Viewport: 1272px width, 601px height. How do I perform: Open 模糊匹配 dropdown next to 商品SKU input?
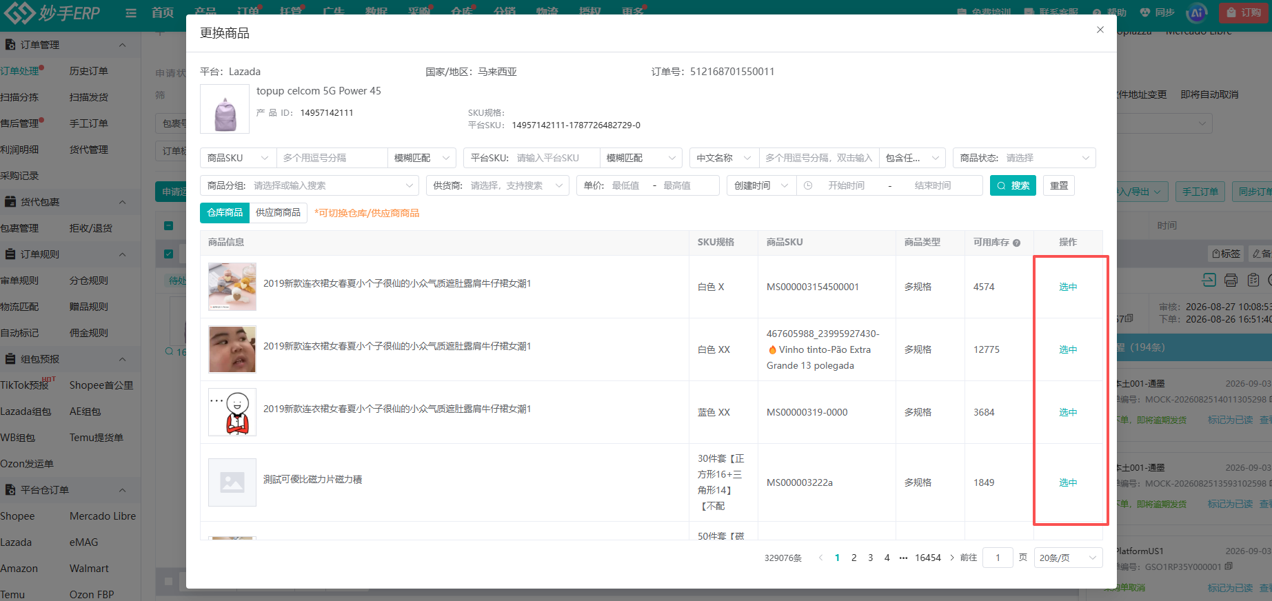point(421,158)
